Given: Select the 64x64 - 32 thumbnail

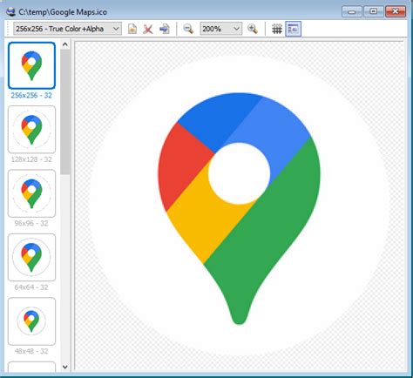Looking at the screenshot, I should tap(31, 257).
